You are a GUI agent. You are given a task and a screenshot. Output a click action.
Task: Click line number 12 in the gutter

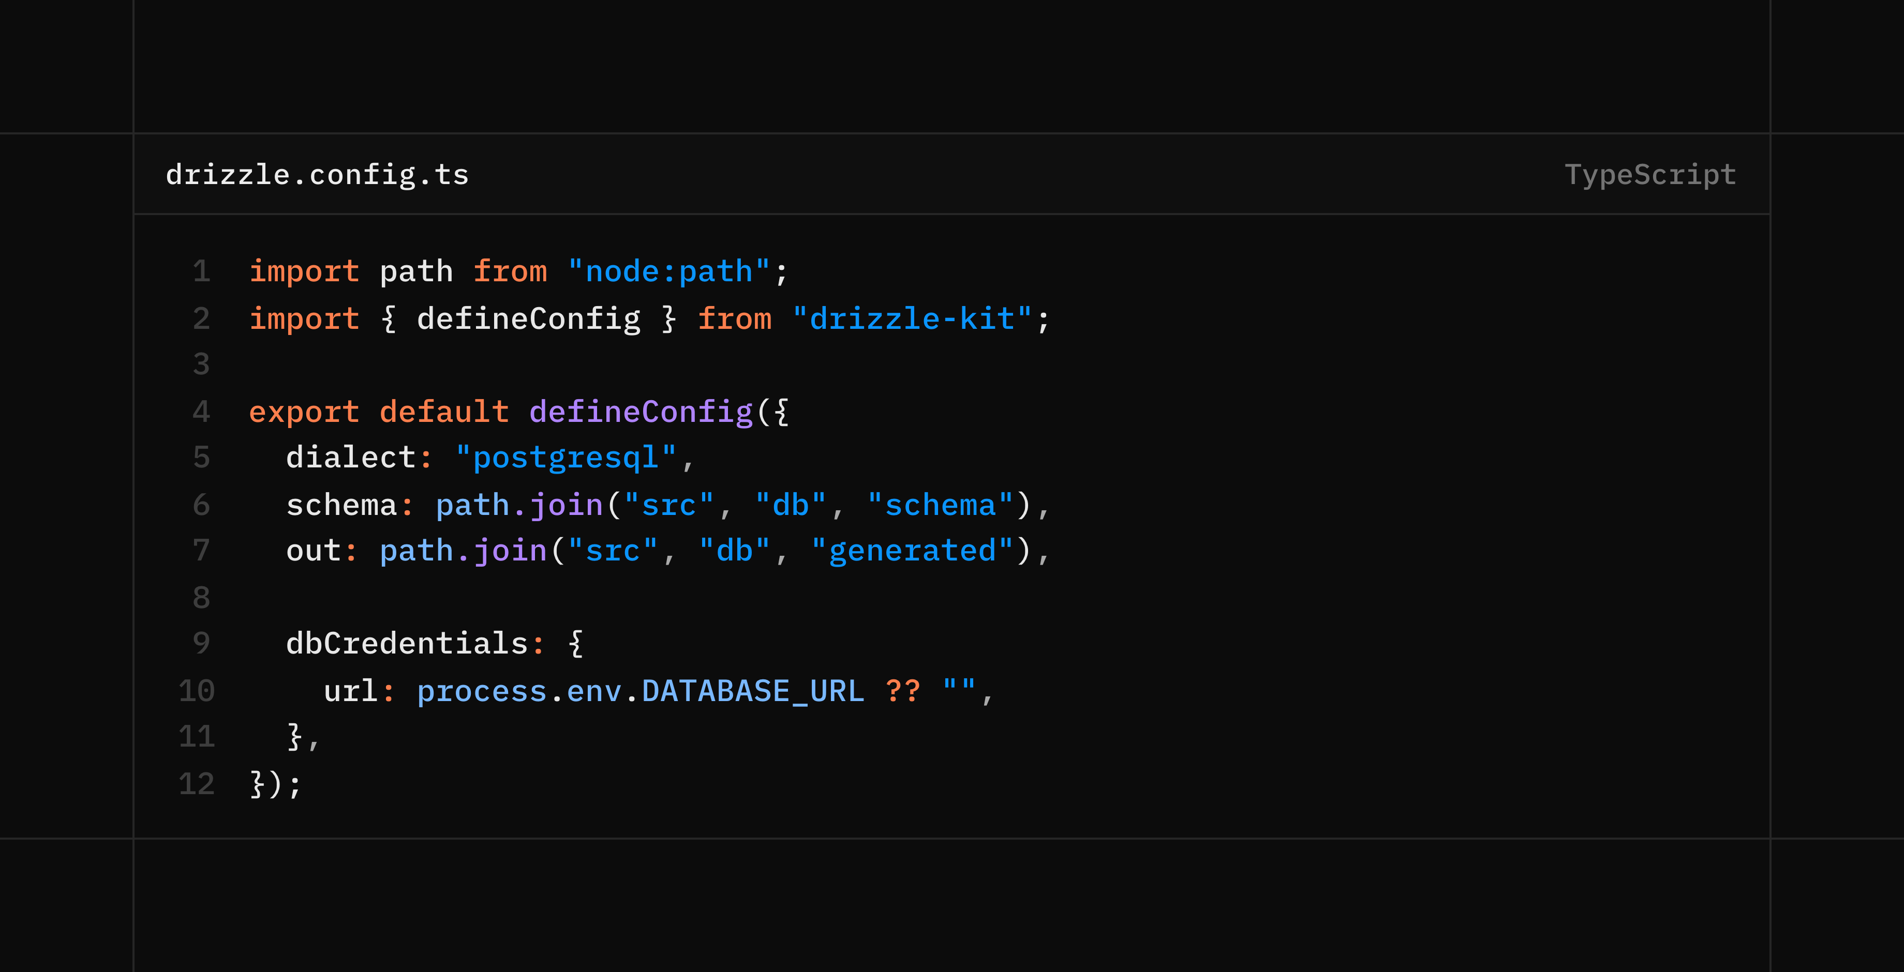[x=197, y=784]
